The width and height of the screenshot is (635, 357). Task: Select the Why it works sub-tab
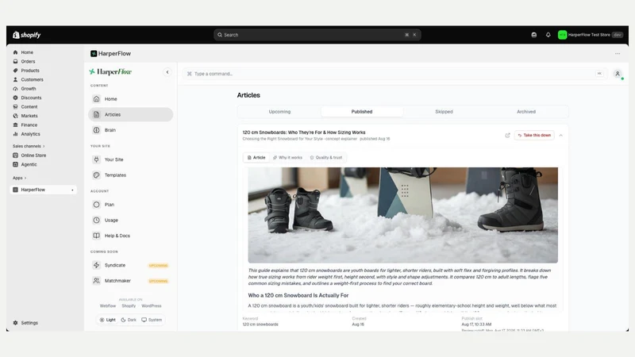tap(287, 157)
